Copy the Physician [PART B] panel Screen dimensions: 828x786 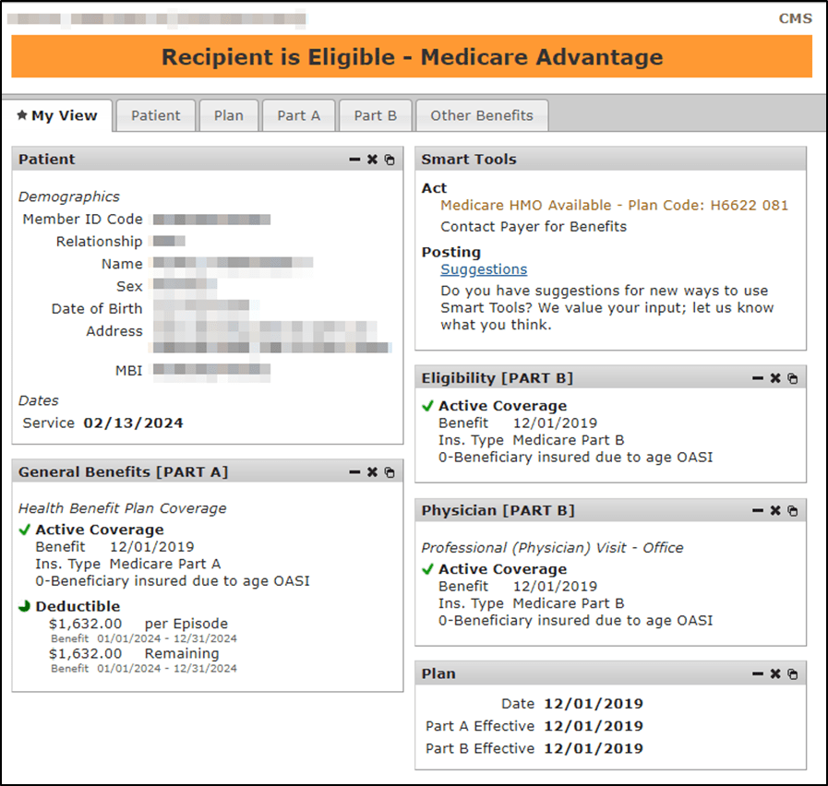793,510
